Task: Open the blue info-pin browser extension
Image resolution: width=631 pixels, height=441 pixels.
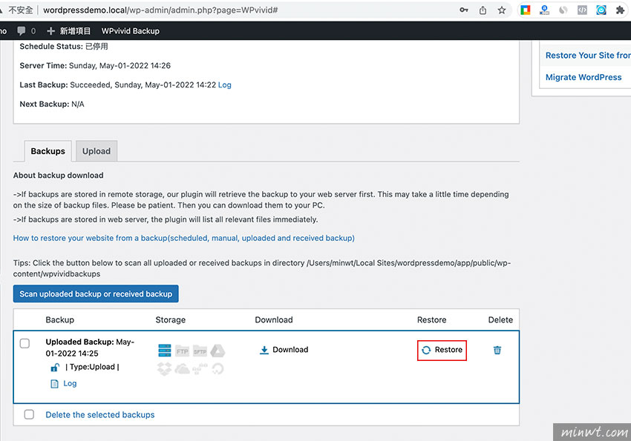Action: click(544, 10)
